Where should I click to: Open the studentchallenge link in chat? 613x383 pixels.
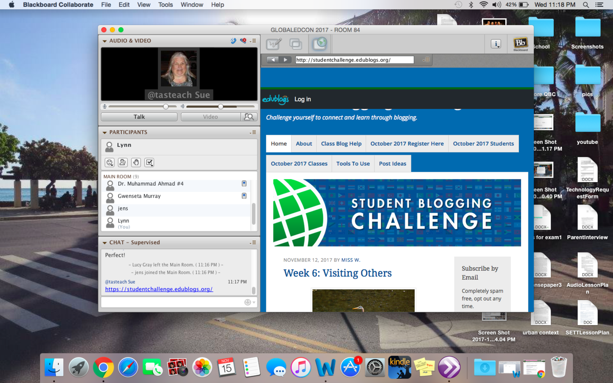tap(159, 289)
